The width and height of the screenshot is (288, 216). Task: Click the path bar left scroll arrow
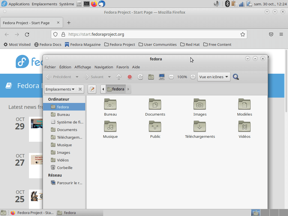pos(103,89)
